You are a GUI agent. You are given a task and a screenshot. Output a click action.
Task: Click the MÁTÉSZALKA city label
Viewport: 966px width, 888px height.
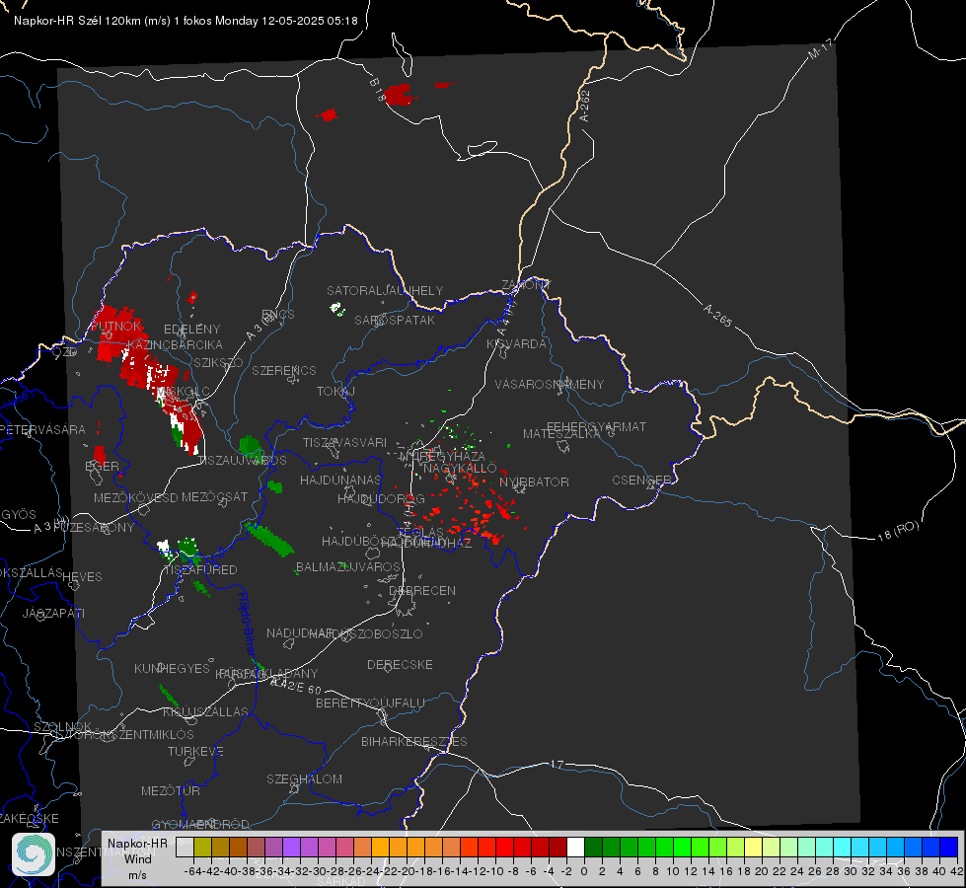(x=561, y=433)
